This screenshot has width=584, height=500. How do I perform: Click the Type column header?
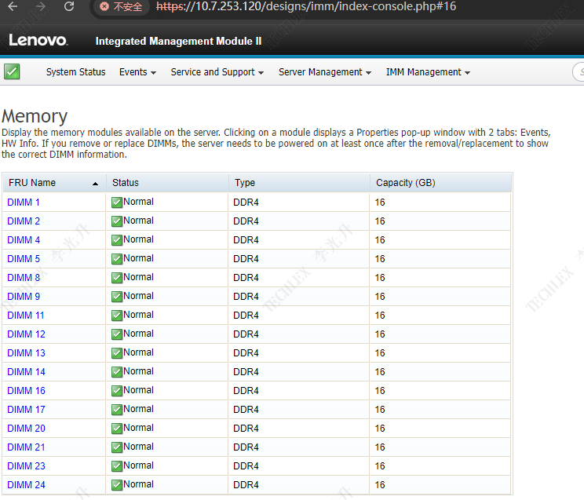tap(299, 183)
